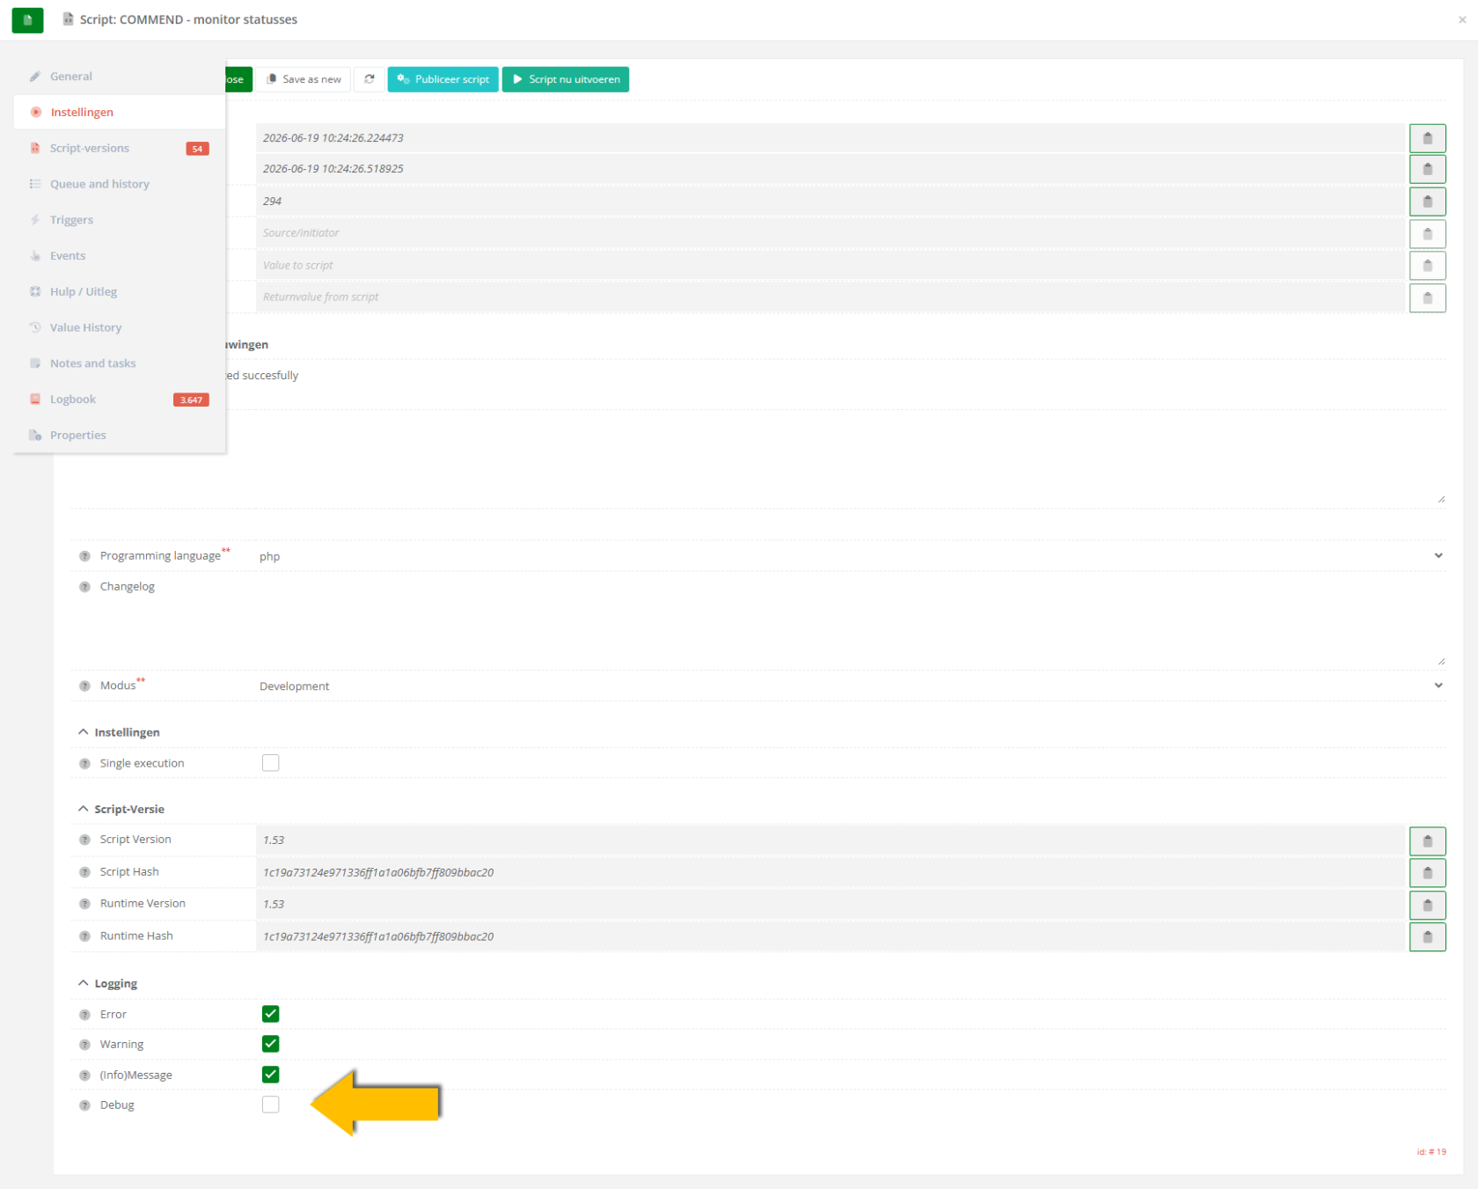Open the Events menu item
Image resolution: width=1478 pixels, height=1189 pixels.
[x=120, y=256]
